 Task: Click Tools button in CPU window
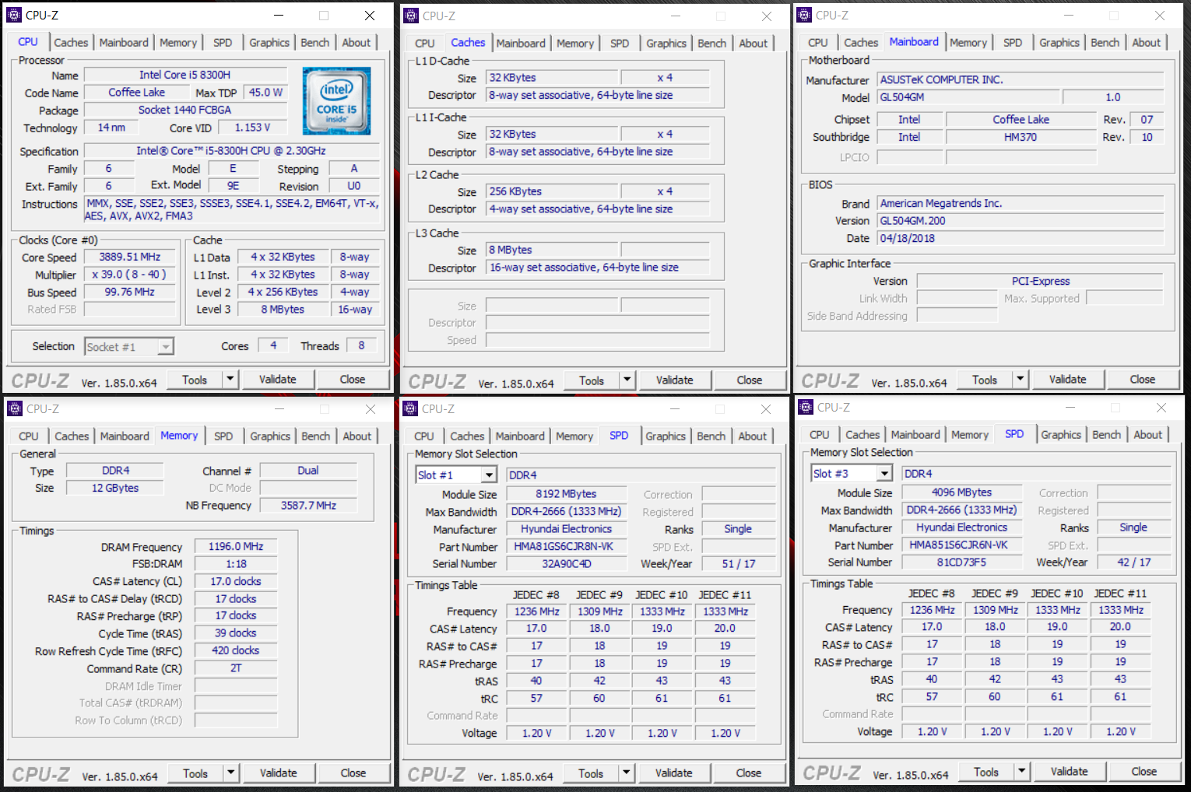195,379
